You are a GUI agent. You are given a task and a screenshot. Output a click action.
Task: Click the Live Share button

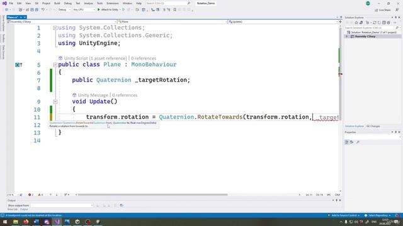coord(383,10)
